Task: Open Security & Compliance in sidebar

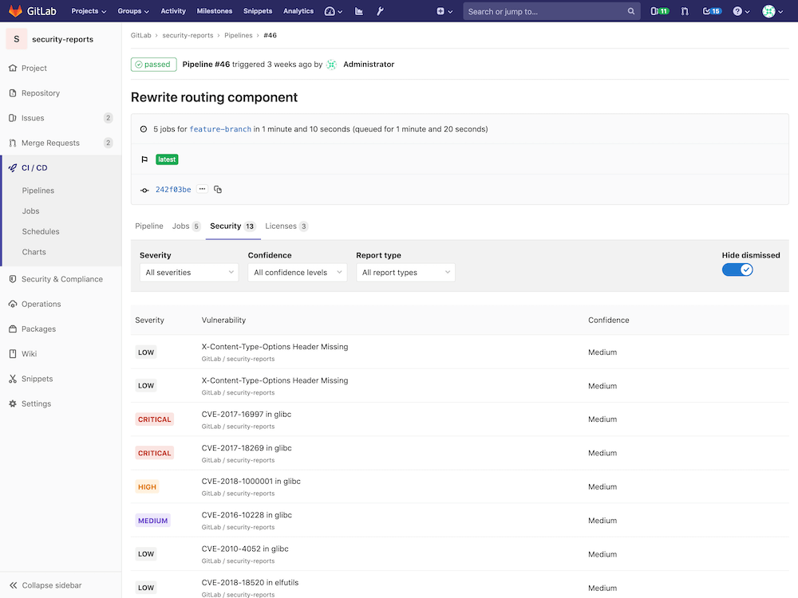Action: [x=61, y=279]
